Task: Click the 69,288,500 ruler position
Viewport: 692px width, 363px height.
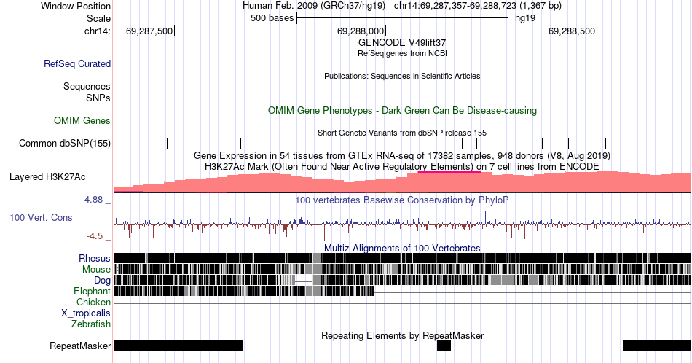Action: pos(572,31)
